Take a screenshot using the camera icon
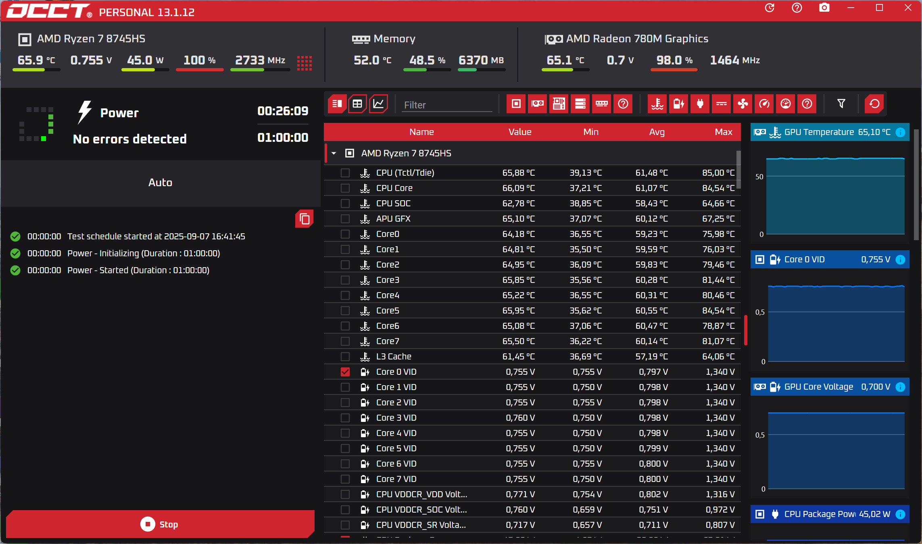This screenshot has height=544, width=922. click(x=824, y=8)
